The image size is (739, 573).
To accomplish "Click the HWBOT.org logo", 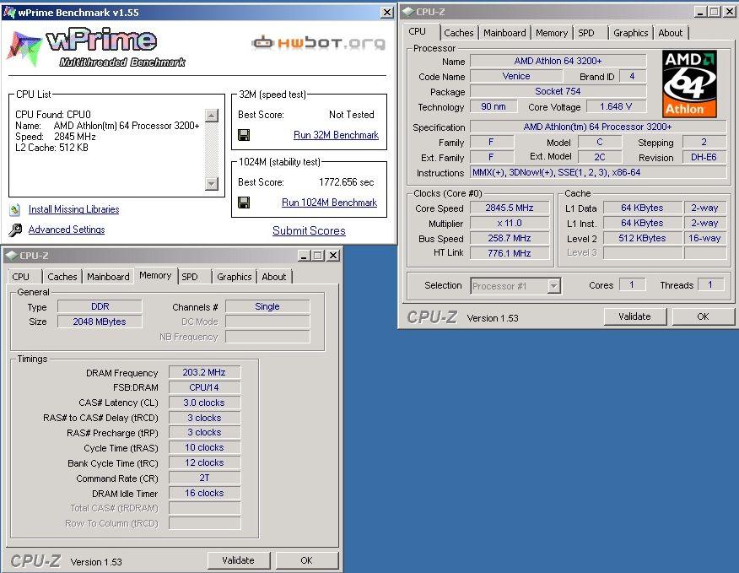I will 319,43.
